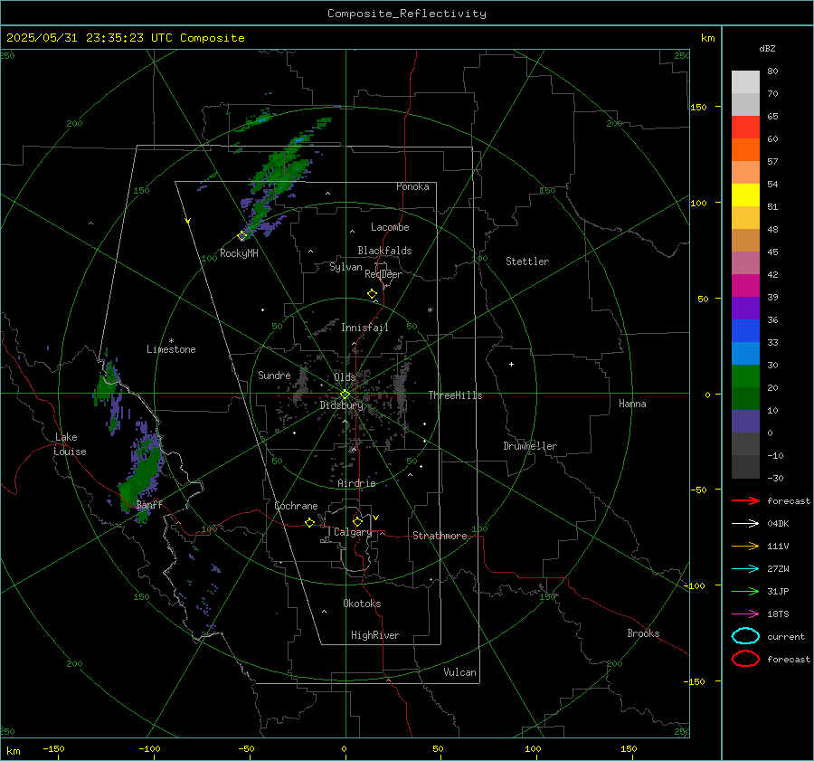
Task: Click the Vulcan label
Action: coord(459,672)
